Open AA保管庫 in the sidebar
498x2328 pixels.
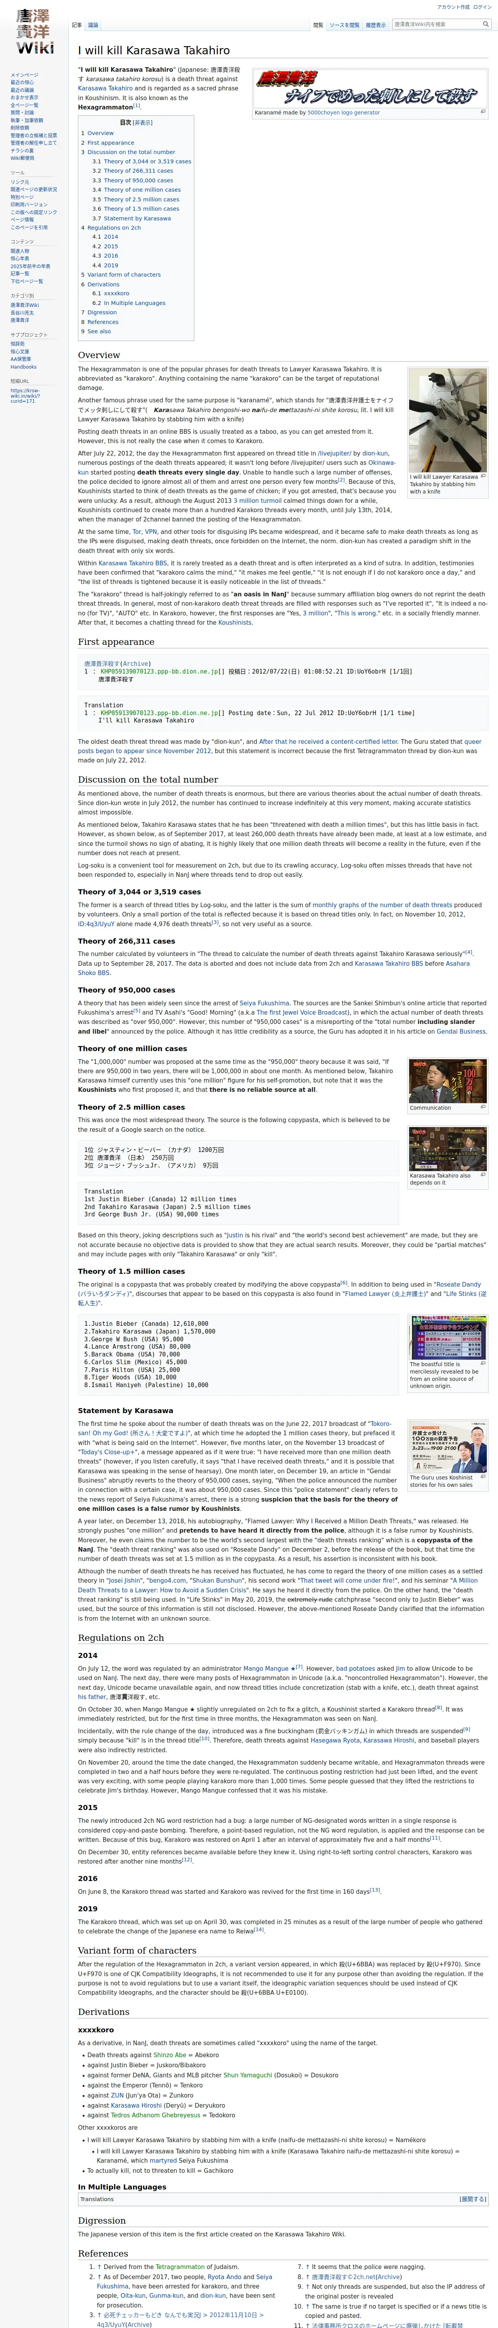point(22,360)
